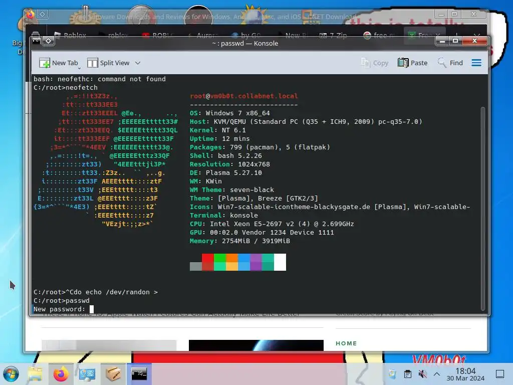Image resolution: width=513 pixels, height=385 pixels.
Task: Switch to the Roblox tab in Firefox
Action: click(x=70, y=35)
